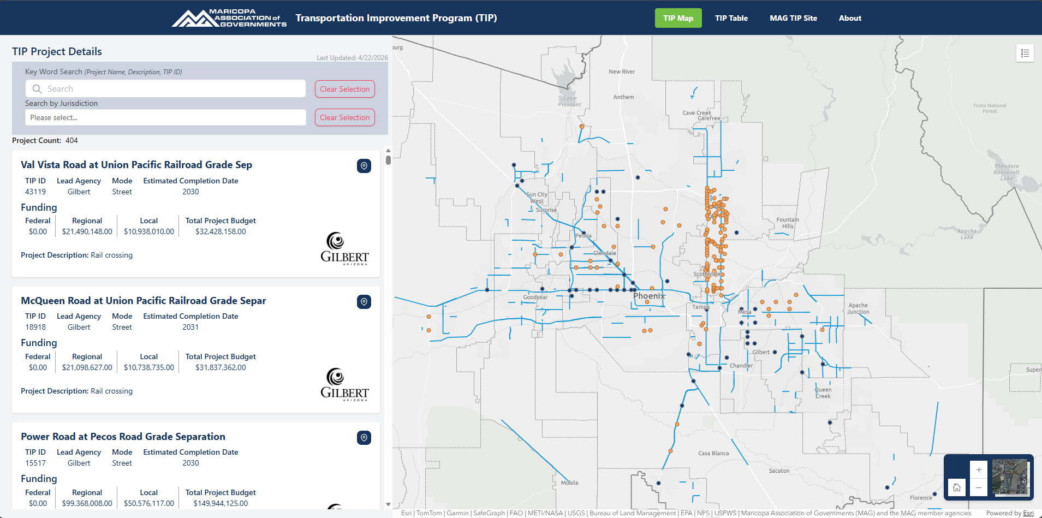Click completion date 2031 in McQueen card
Viewport: 1042px width, 518px height.
tap(190, 327)
